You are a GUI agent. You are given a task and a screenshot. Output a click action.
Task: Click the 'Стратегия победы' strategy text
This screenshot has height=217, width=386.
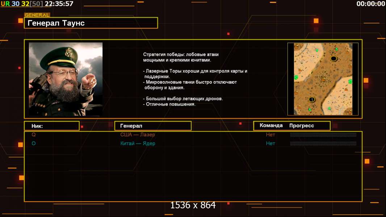[181, 57]
